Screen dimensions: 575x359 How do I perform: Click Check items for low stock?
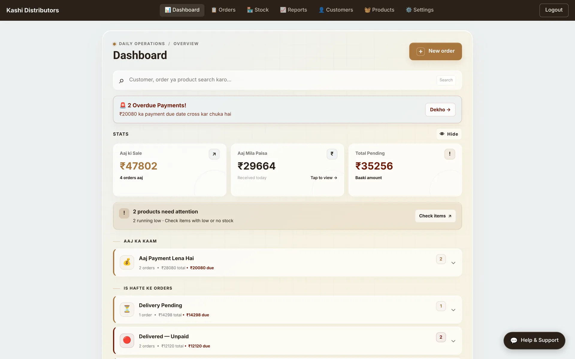tap(435, 216)
